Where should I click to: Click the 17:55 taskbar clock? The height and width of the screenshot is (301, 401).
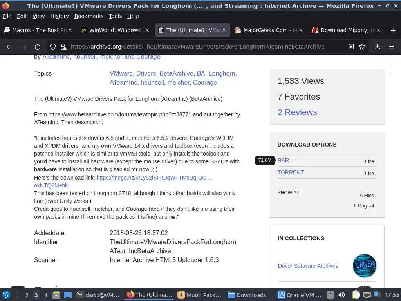(392, 295)
